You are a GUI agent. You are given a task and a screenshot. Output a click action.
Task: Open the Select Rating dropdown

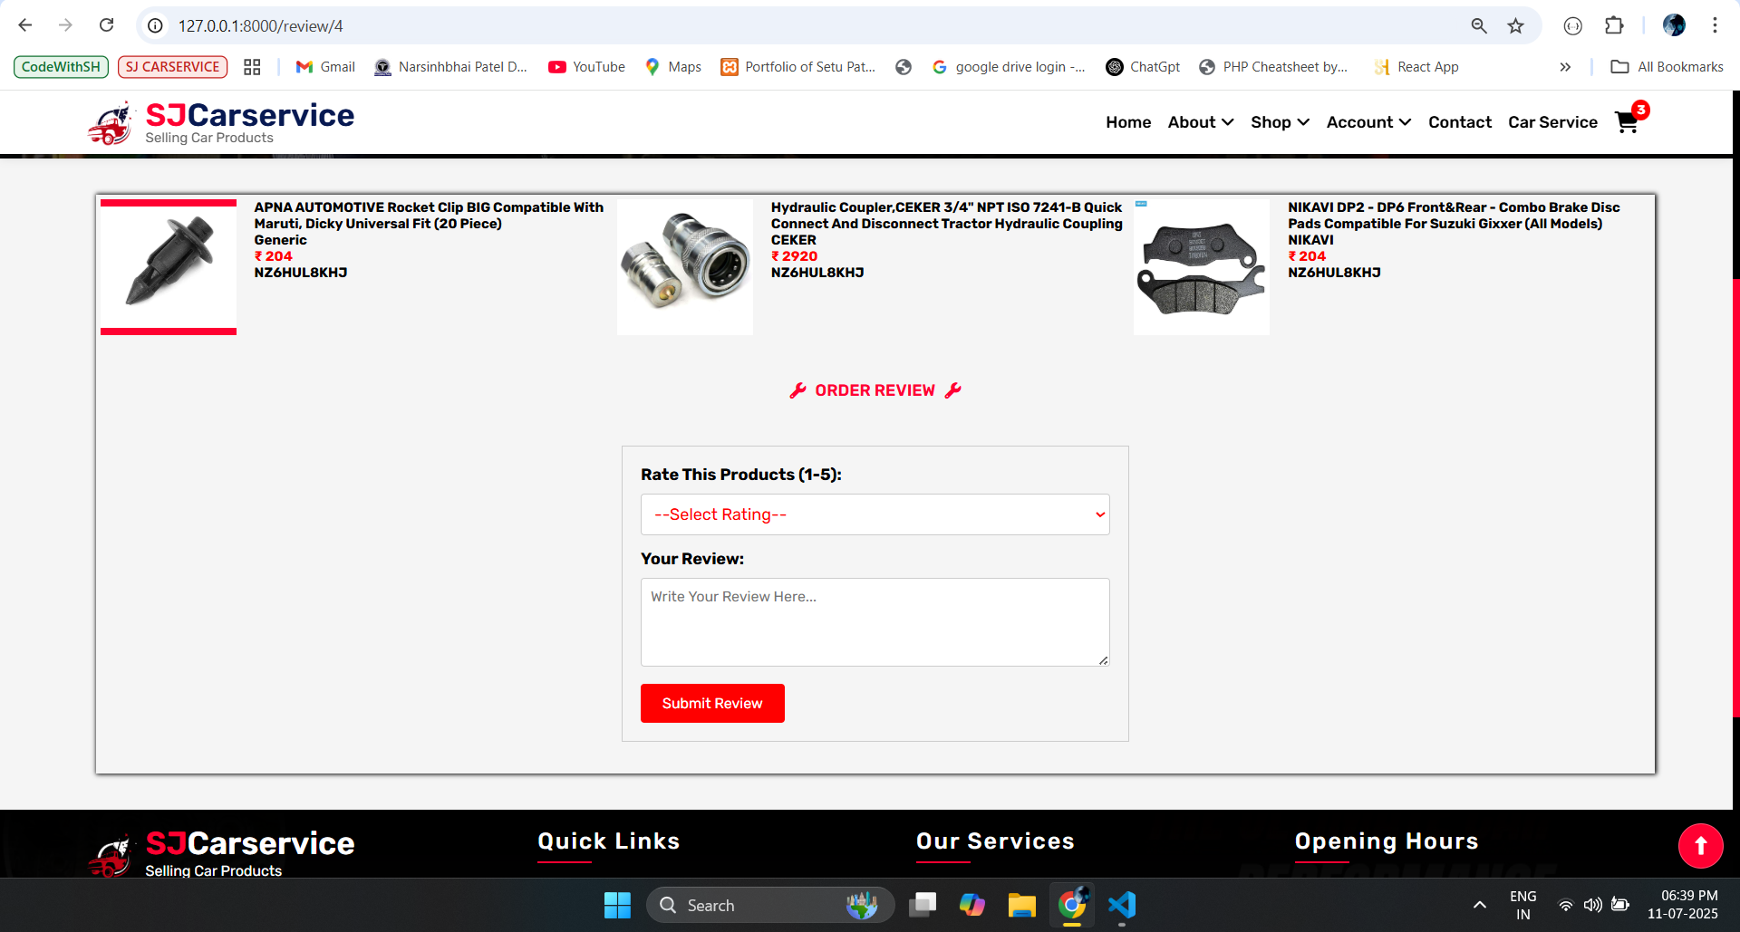coord(875,514)
